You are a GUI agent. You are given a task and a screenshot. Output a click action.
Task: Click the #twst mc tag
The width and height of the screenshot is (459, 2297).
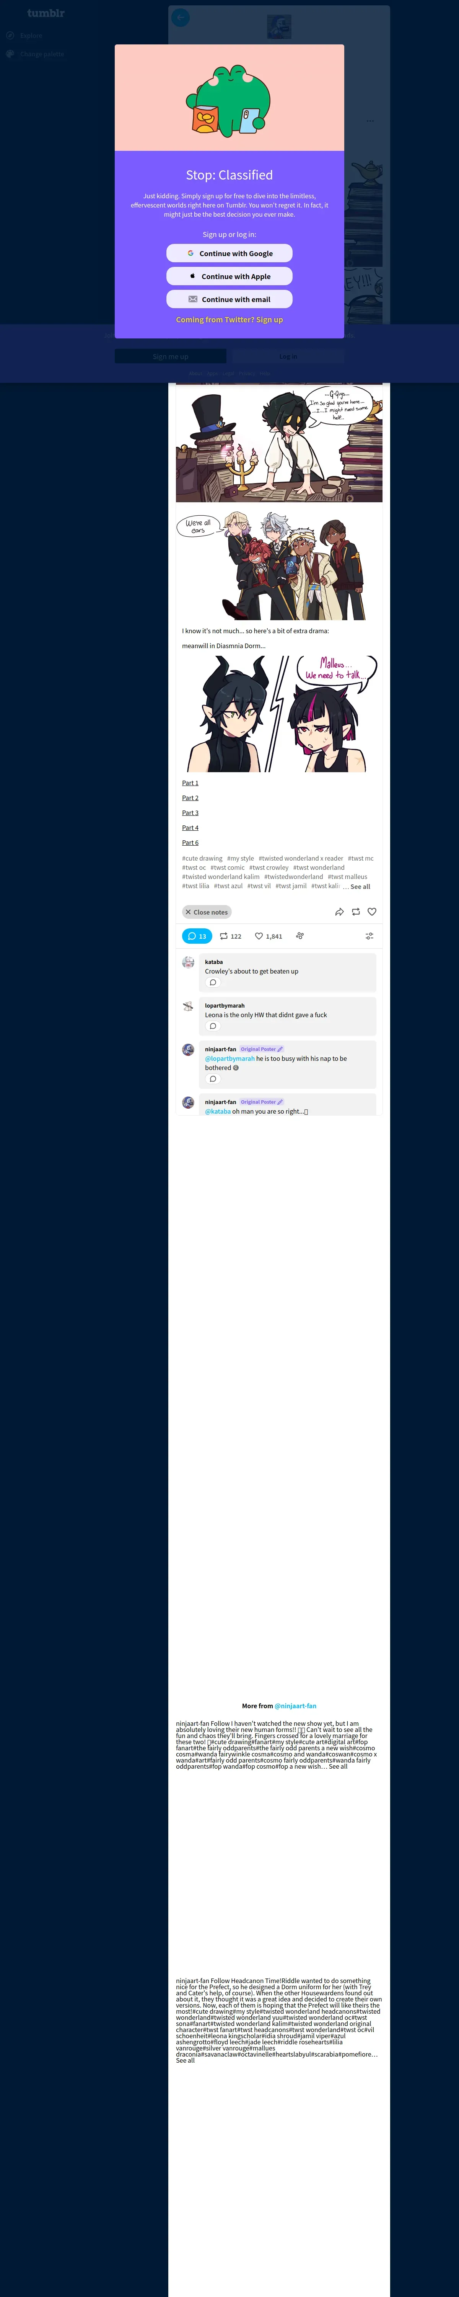coord(361,859)
